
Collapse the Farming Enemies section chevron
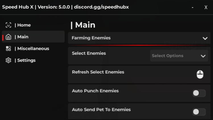click(x=205, y=38)
